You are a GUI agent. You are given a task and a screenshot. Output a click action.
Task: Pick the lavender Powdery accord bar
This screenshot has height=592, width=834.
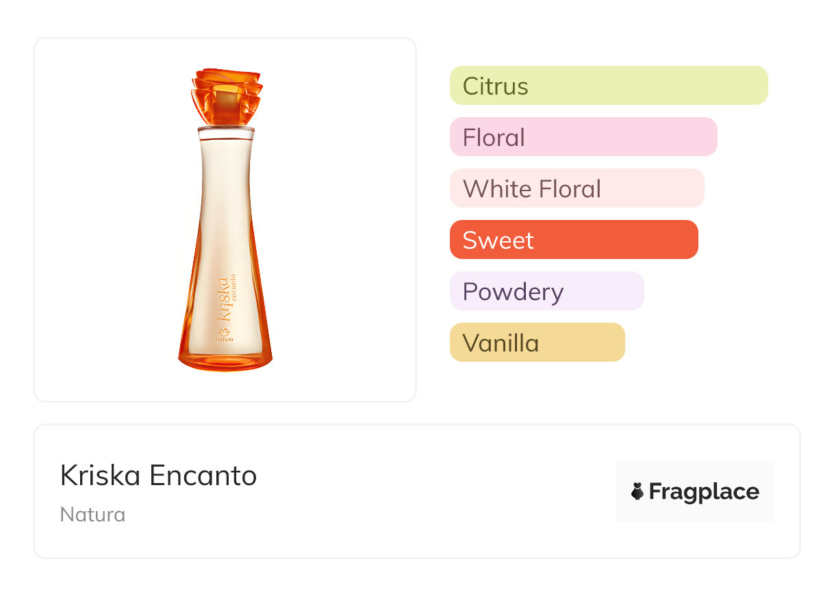click(x=546, y=291)
